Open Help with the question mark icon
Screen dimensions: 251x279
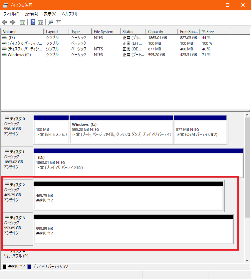tap(33, 22)
